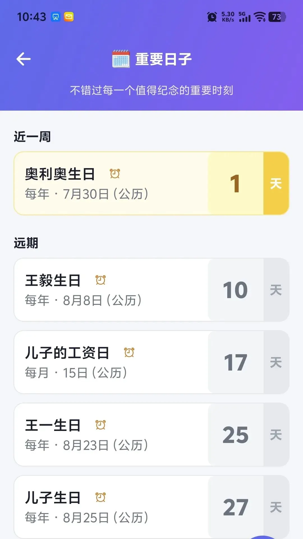Tap the Wi-Fi status icon

pos(260,17)
